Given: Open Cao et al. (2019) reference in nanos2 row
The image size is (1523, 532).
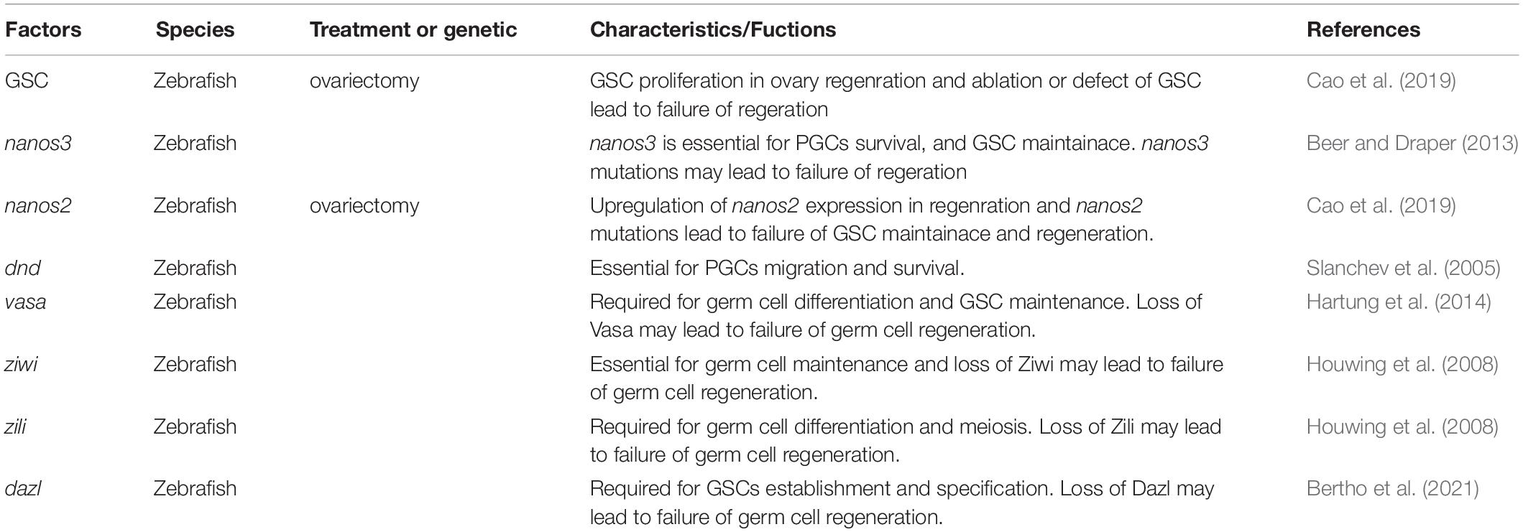Looking at the screenshot, I should point(1381,205).
